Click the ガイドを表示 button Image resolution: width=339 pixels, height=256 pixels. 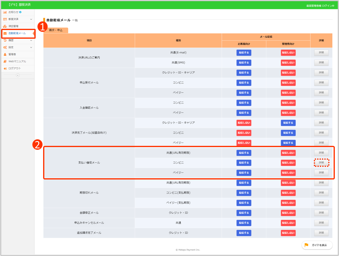(317, 245)
